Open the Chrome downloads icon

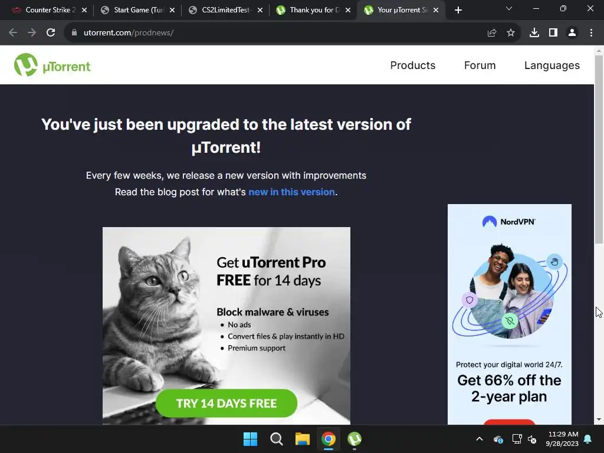[x=534, y=33]
